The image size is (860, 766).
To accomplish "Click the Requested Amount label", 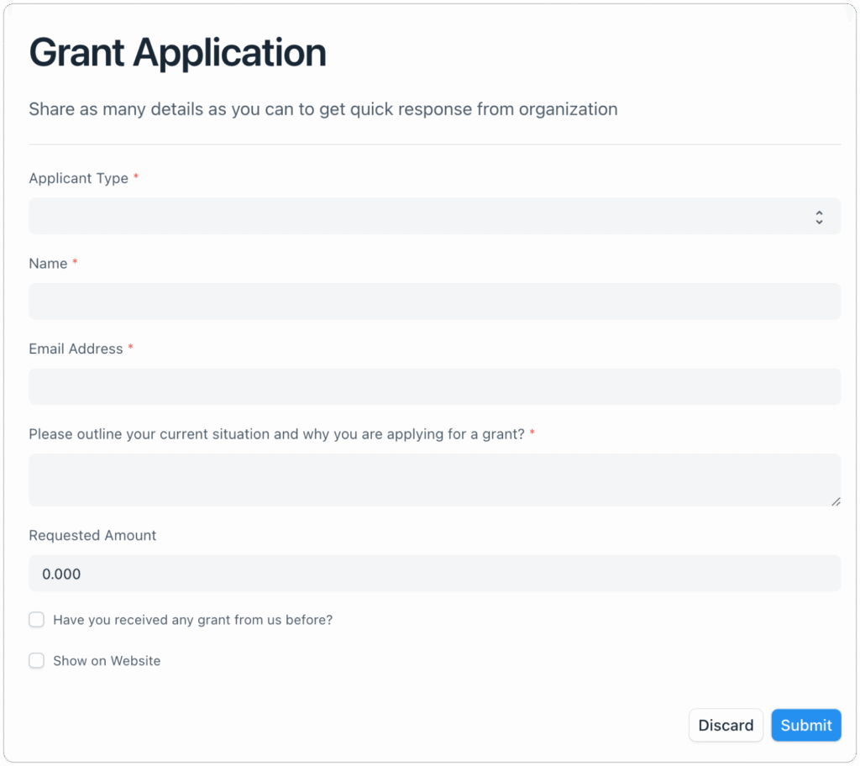I will tap(92, 535).
